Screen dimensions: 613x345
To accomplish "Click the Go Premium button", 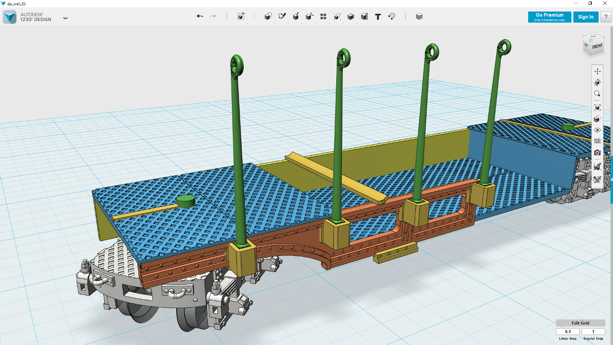I will coord(549,17).
